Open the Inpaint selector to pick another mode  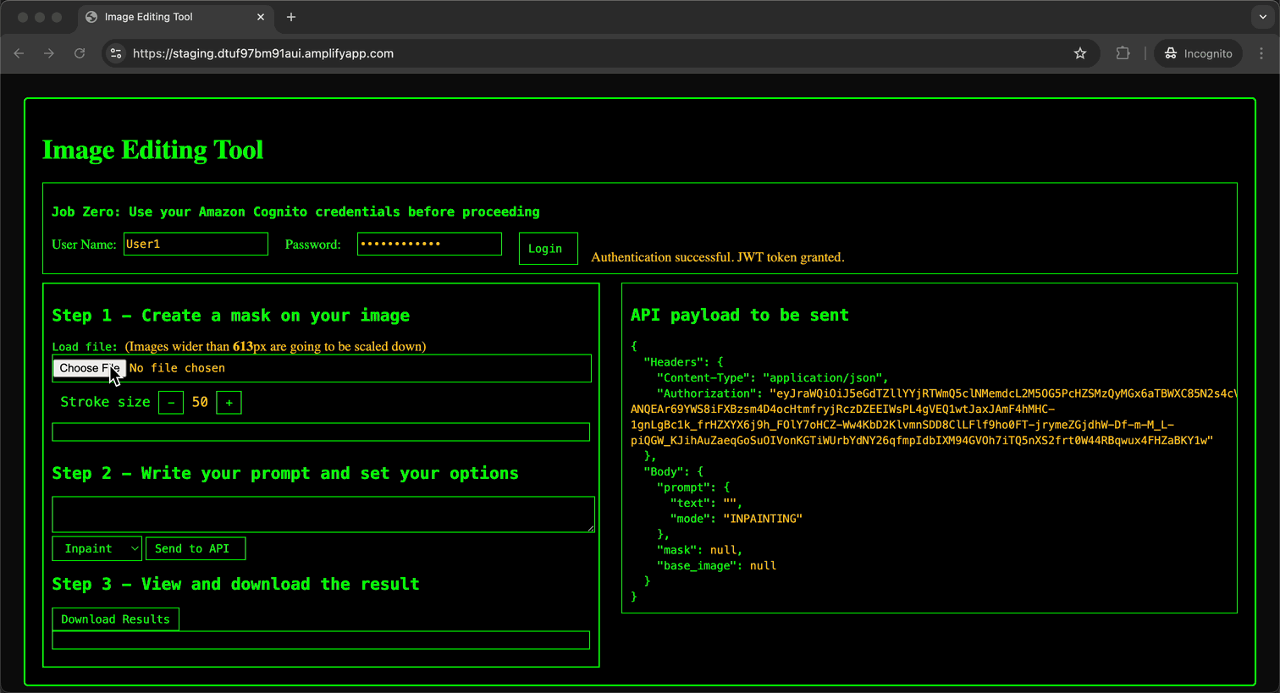click(x=97, y=548)
